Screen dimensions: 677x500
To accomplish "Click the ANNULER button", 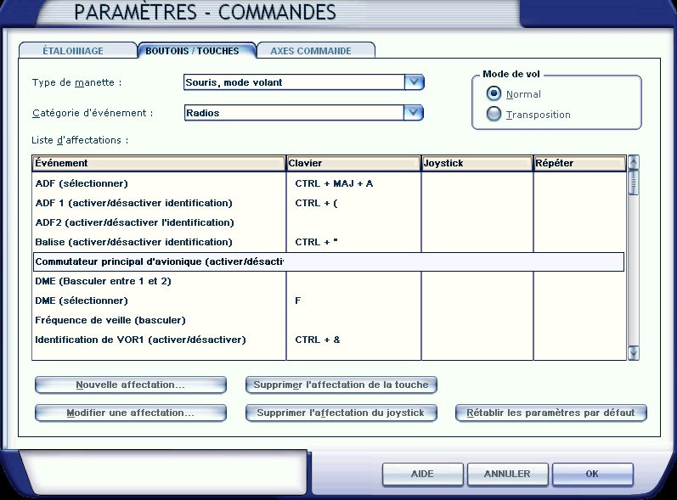I will pyautogui.click(x=507, y=475).
